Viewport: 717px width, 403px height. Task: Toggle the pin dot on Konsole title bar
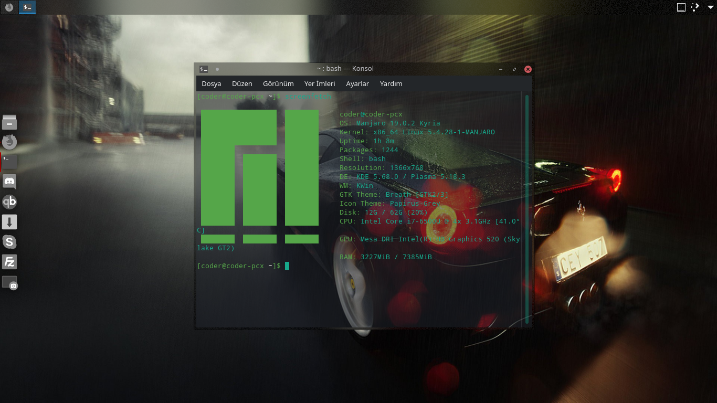click(217, 69)
